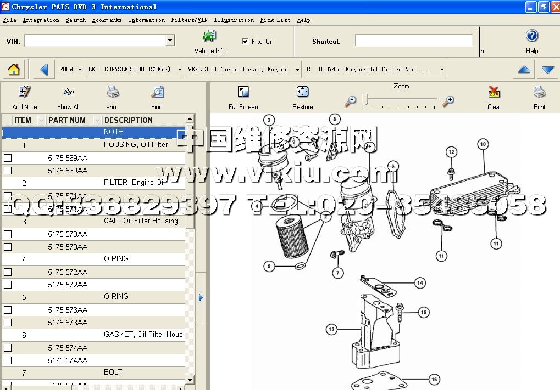Restore the illustration view
This screenshot has height=390, width=560.
(x=302, y=92)
